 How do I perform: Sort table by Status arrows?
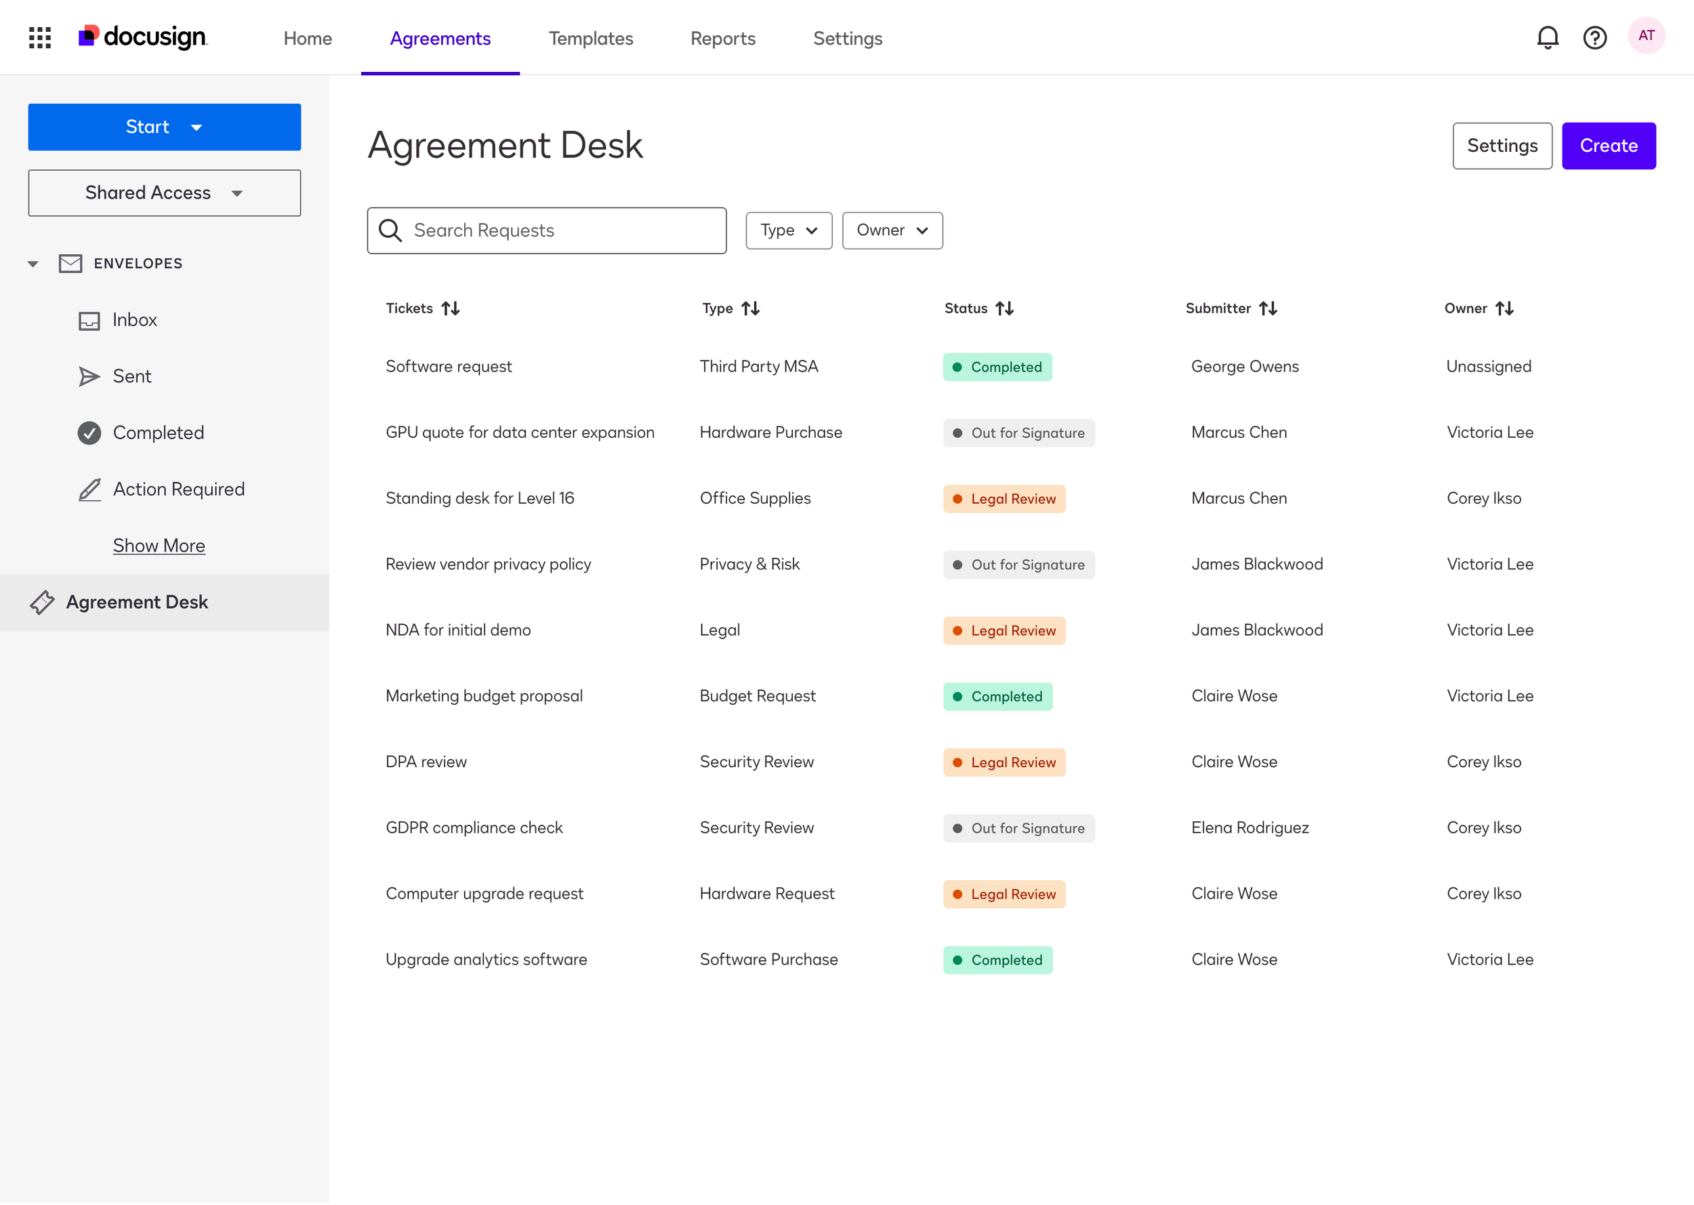click(x=1004, y=308)
